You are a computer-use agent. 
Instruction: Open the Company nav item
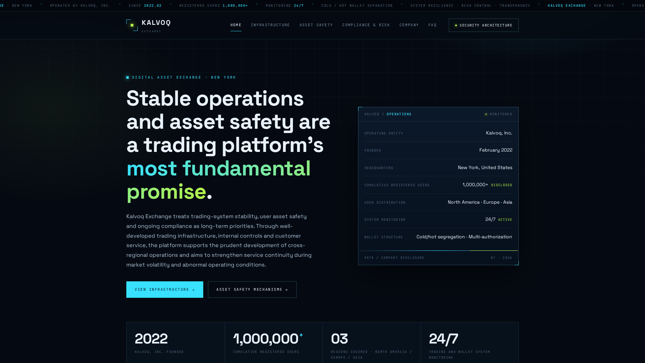(x=409, y=25)
